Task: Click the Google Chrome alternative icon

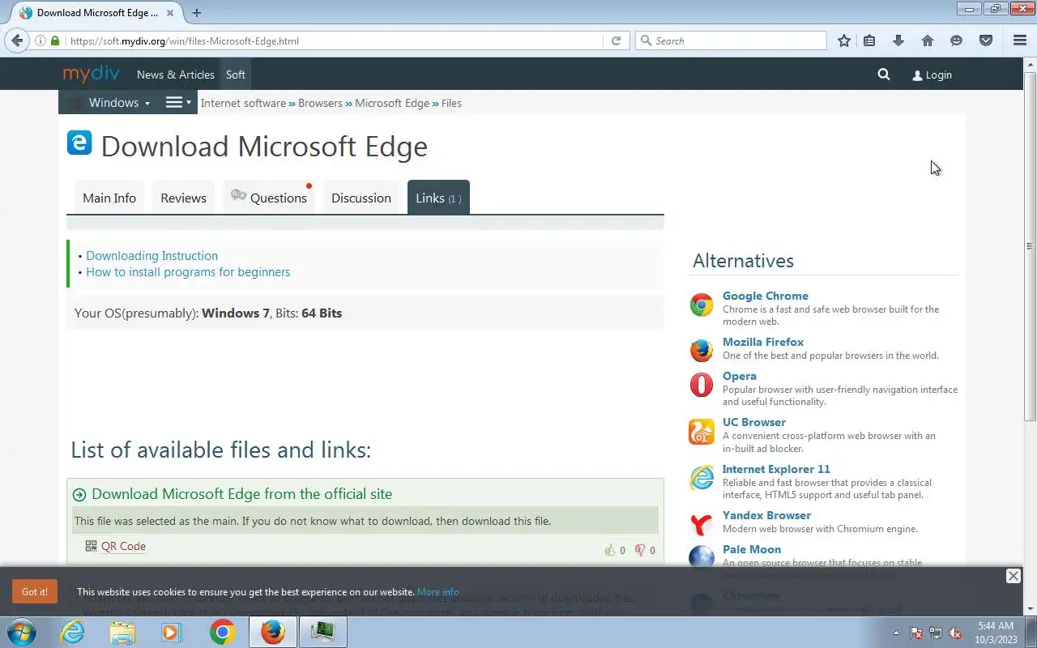Action: point(702,305)
